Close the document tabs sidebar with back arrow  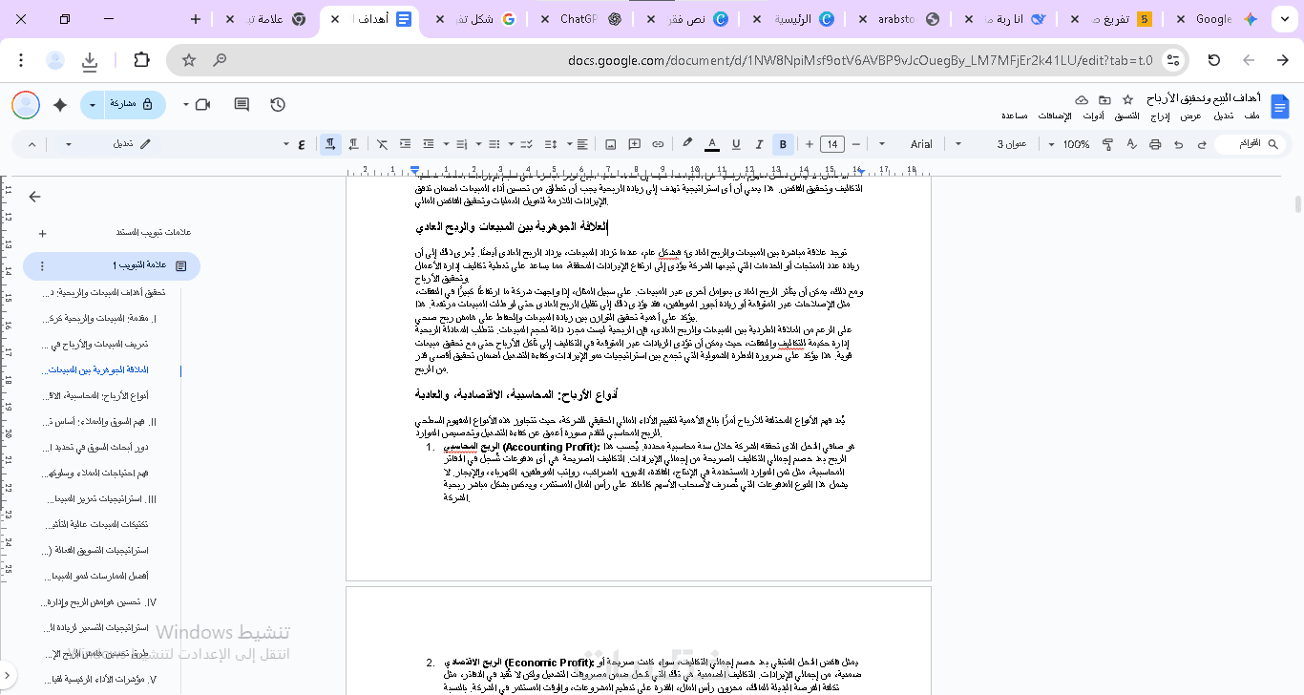(x=35, y=197)
